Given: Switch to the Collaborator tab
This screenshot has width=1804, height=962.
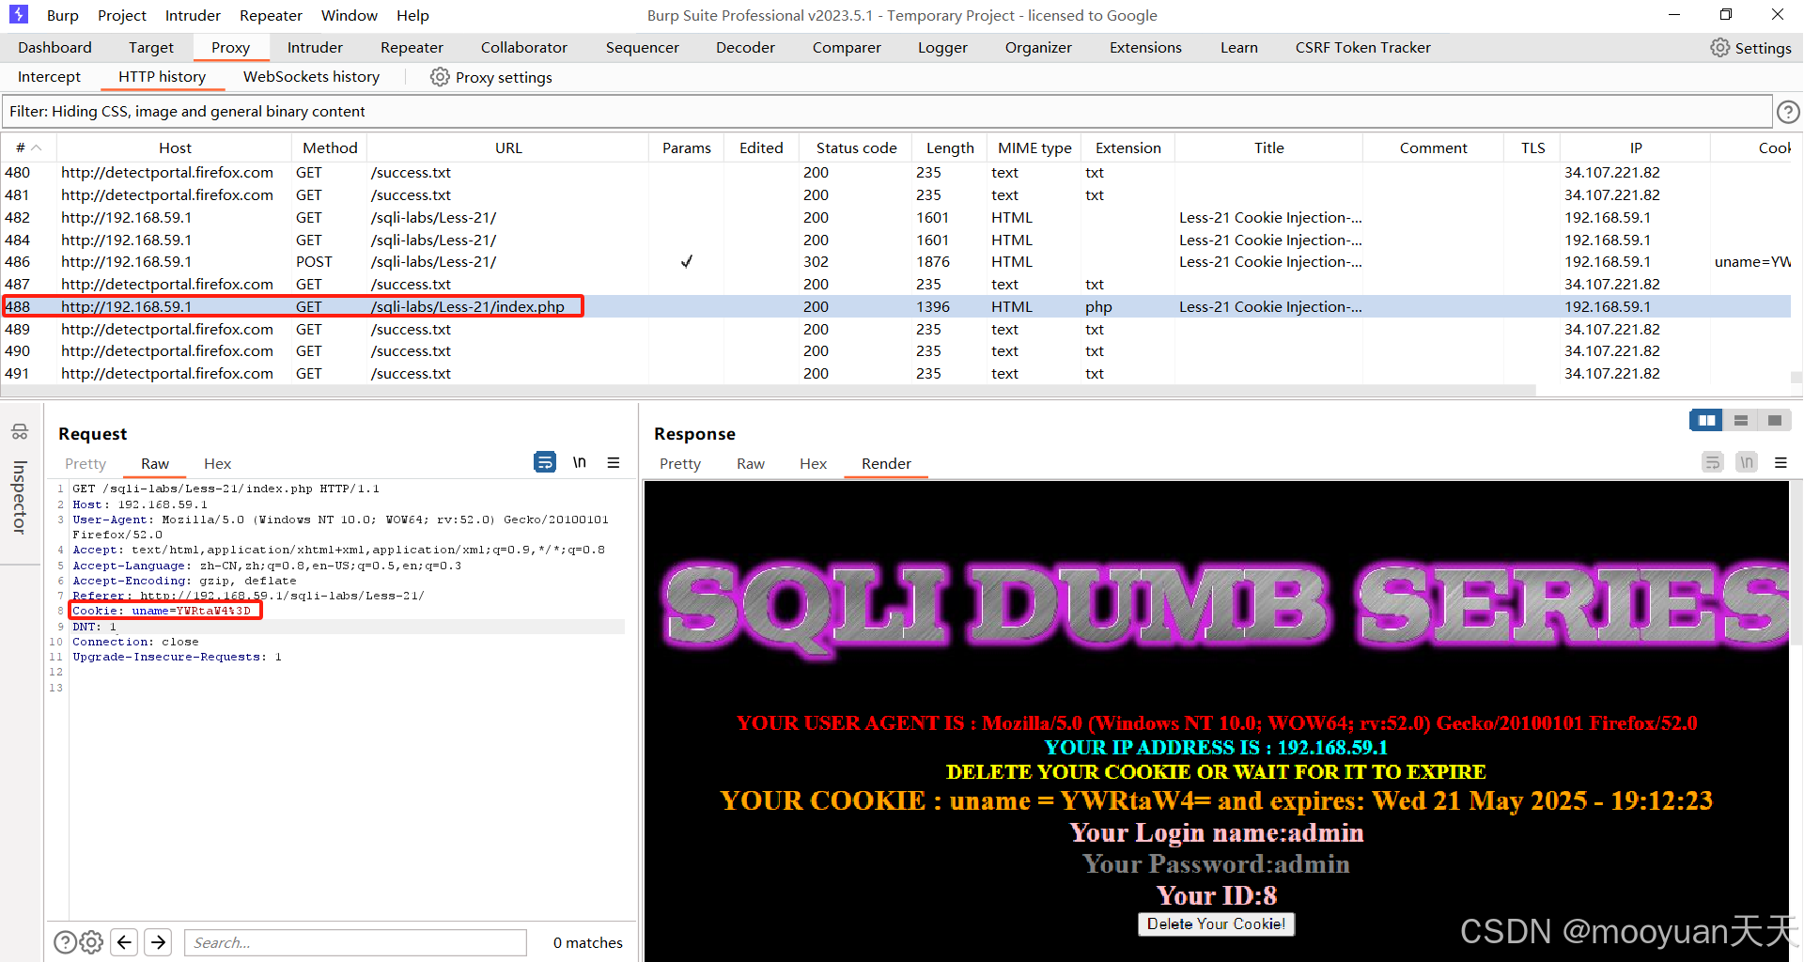Looking at the screenshot, I should tap(524, 47).
